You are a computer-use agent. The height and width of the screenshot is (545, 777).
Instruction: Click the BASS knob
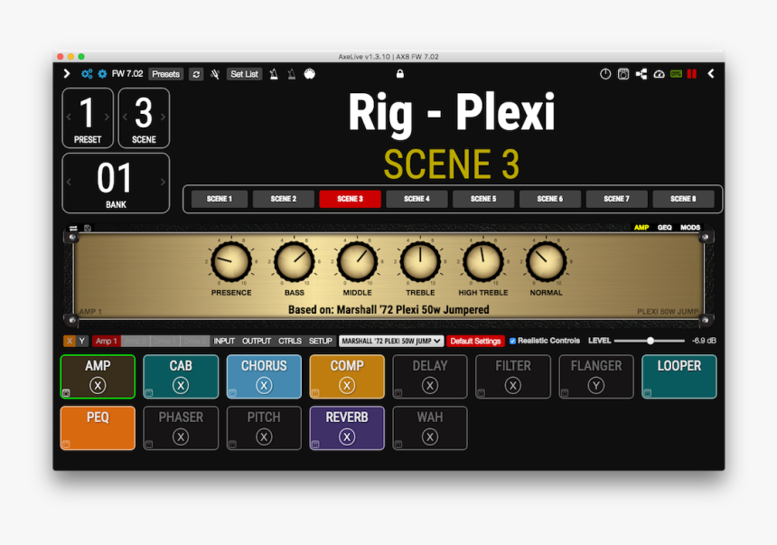(295, 261)
